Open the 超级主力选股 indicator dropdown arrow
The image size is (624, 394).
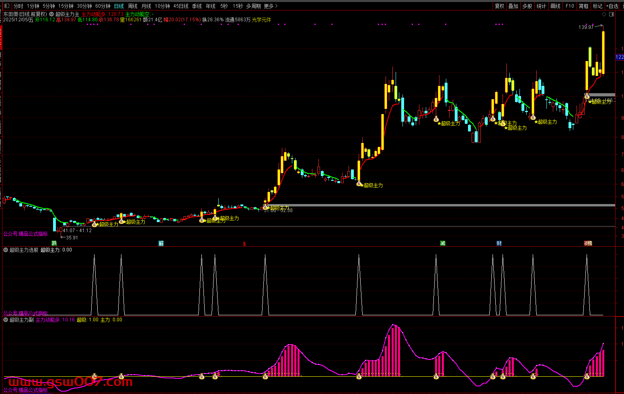6,250
